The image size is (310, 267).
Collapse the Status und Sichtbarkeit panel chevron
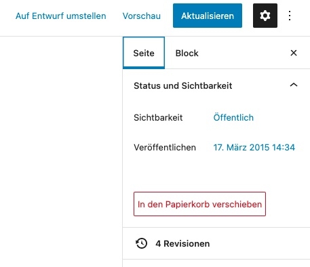tap(294, 85)
